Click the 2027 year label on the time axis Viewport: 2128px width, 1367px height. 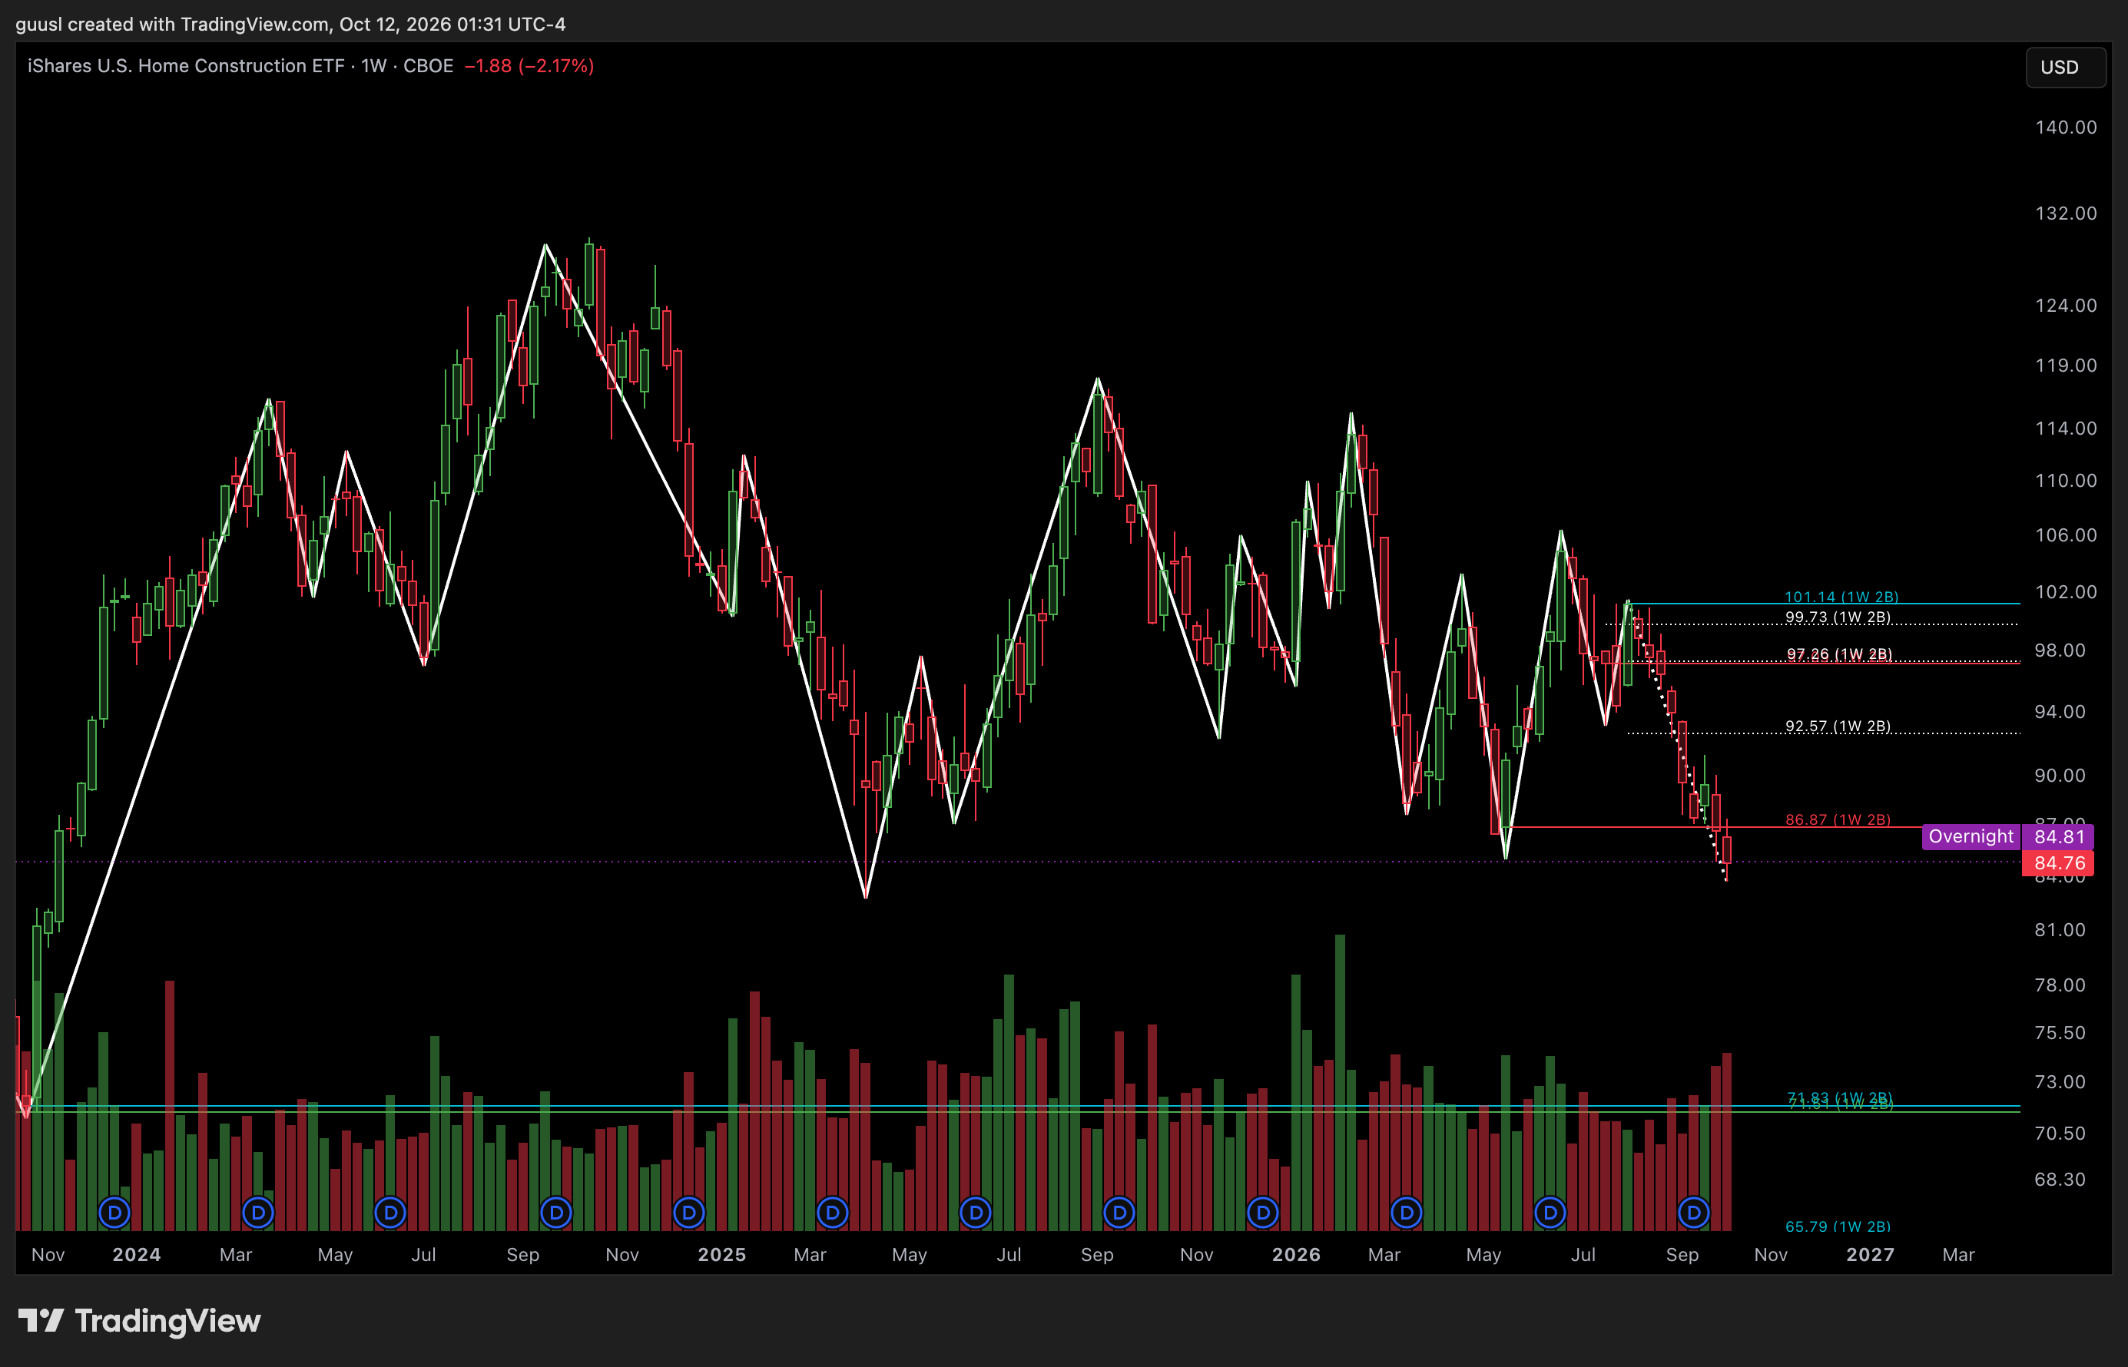[1871, 1254]
